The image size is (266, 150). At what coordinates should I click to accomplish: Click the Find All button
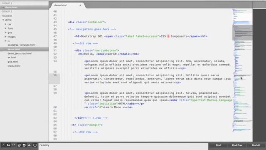click(x=256, y=145)
